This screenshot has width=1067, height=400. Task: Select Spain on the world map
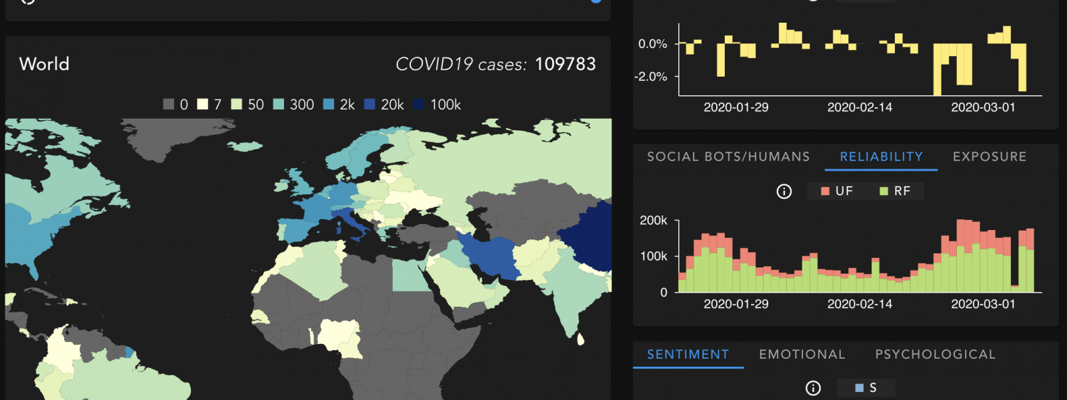295,230
